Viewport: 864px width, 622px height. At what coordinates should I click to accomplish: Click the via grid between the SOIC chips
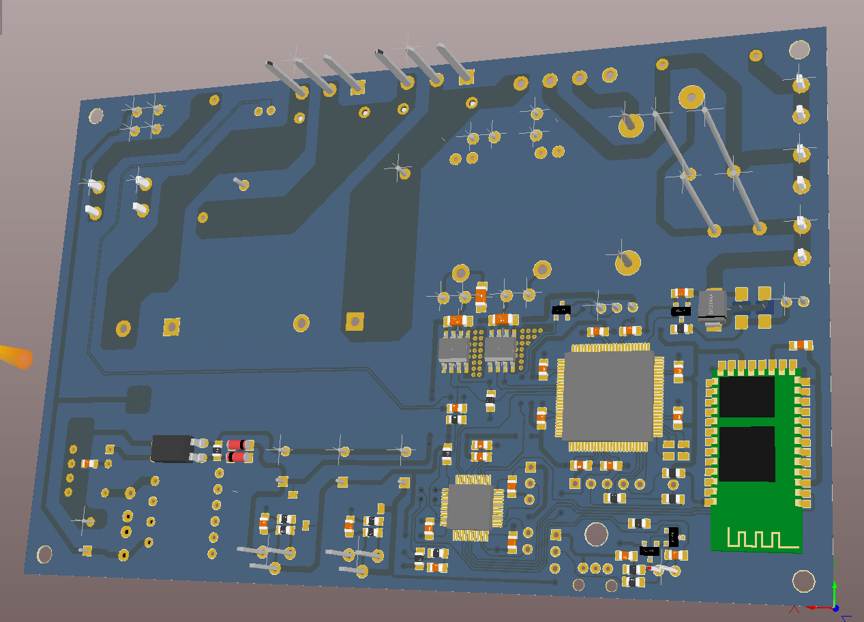[477, 351]
